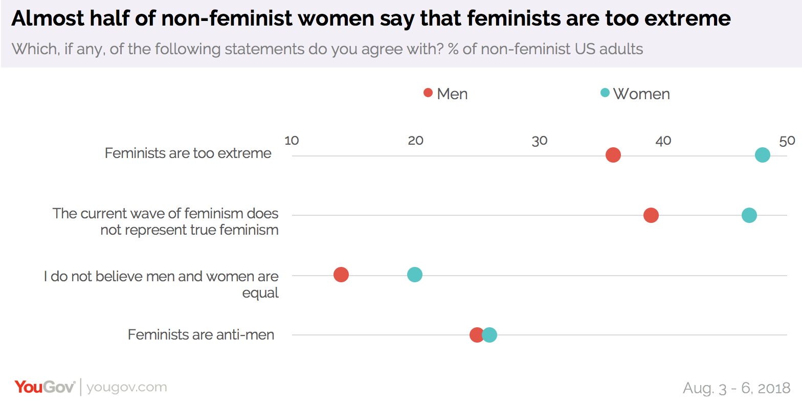This screenshot has width=802, height=405.
Task: Pick Women's dot on 'men and women are equal' row
Action: pyautogui.click(x=415, y=275)
